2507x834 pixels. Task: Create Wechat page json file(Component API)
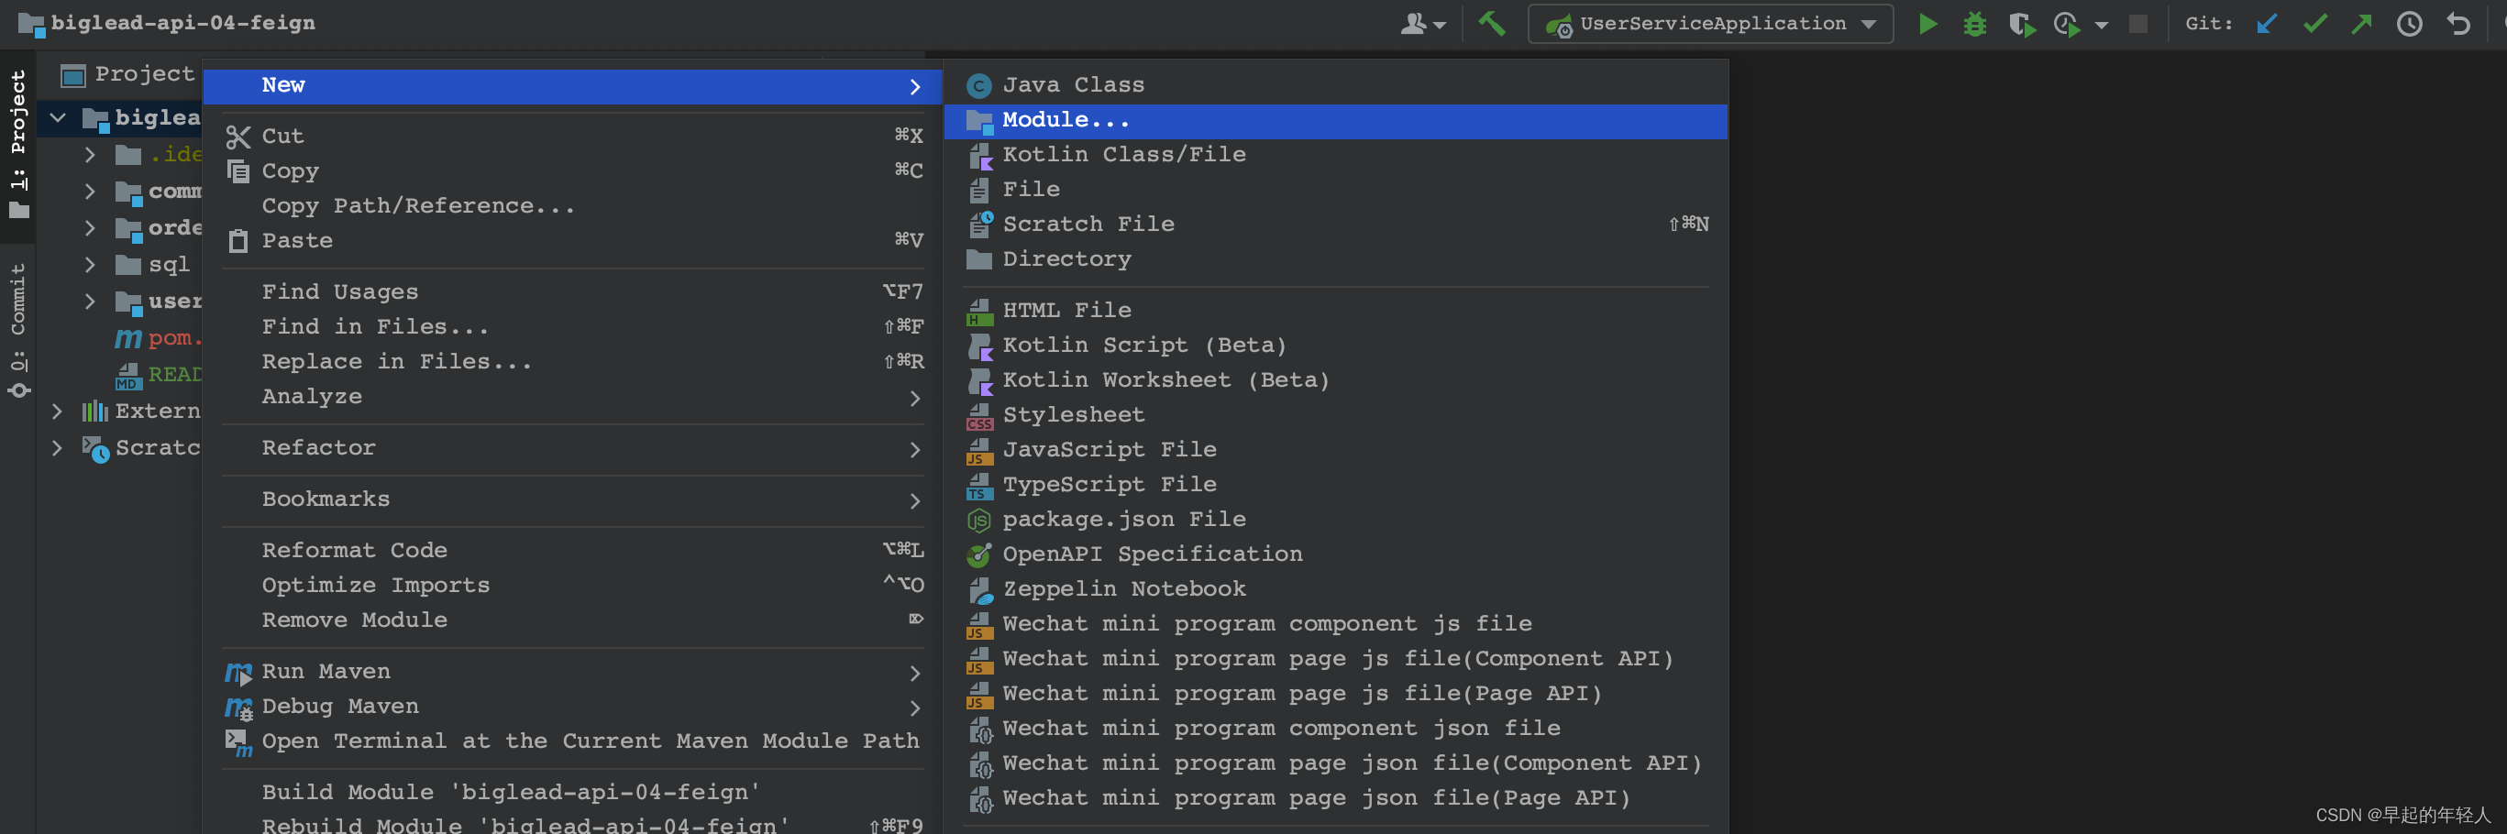[x=1335, y=764]
